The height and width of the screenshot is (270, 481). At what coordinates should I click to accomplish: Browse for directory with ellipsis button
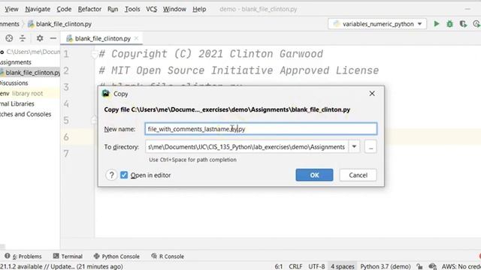pos(371,147)
